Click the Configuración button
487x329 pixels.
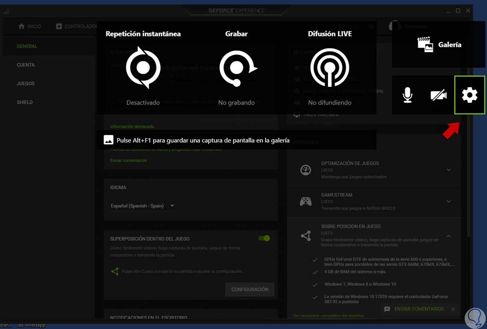(250, 289)
